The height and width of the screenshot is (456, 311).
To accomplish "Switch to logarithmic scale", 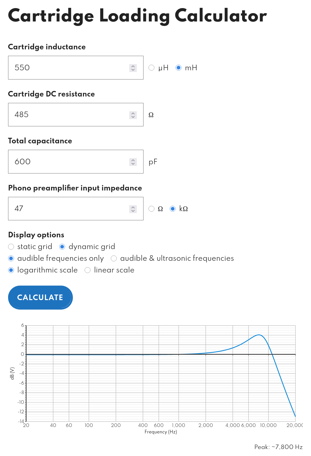I will (x=11, y=270).
